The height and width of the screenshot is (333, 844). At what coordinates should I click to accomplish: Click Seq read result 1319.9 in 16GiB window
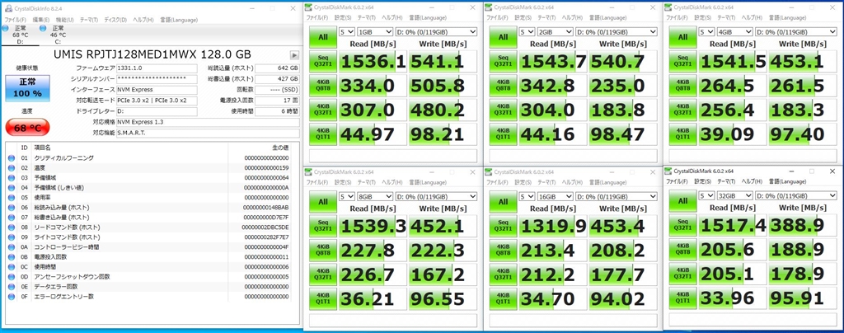coord(552,226)
